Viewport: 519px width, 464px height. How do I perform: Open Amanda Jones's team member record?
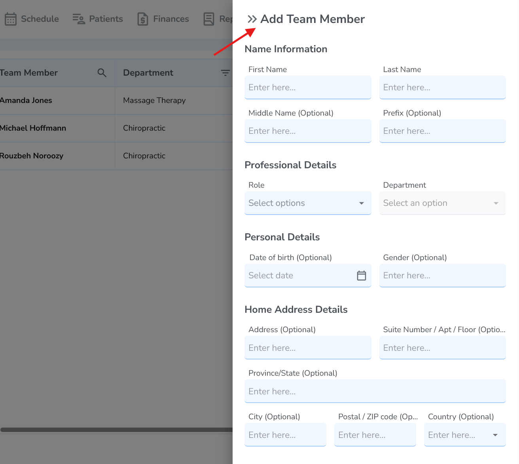click(26, 101)
